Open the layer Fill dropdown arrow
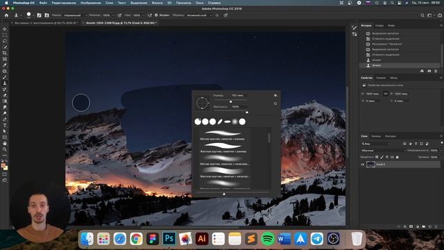This screenshot has width=444, height=250. click(441, 157)
